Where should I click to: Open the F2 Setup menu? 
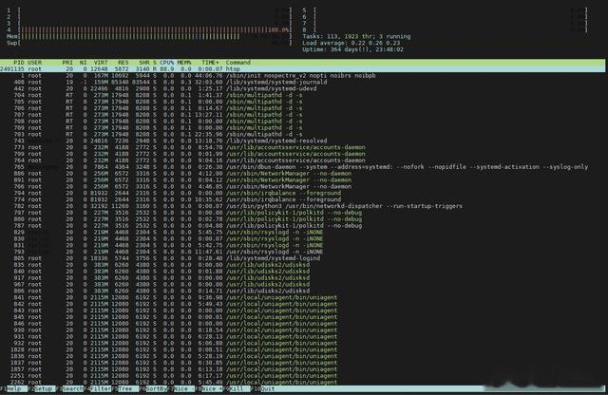(x=42, y=388)
